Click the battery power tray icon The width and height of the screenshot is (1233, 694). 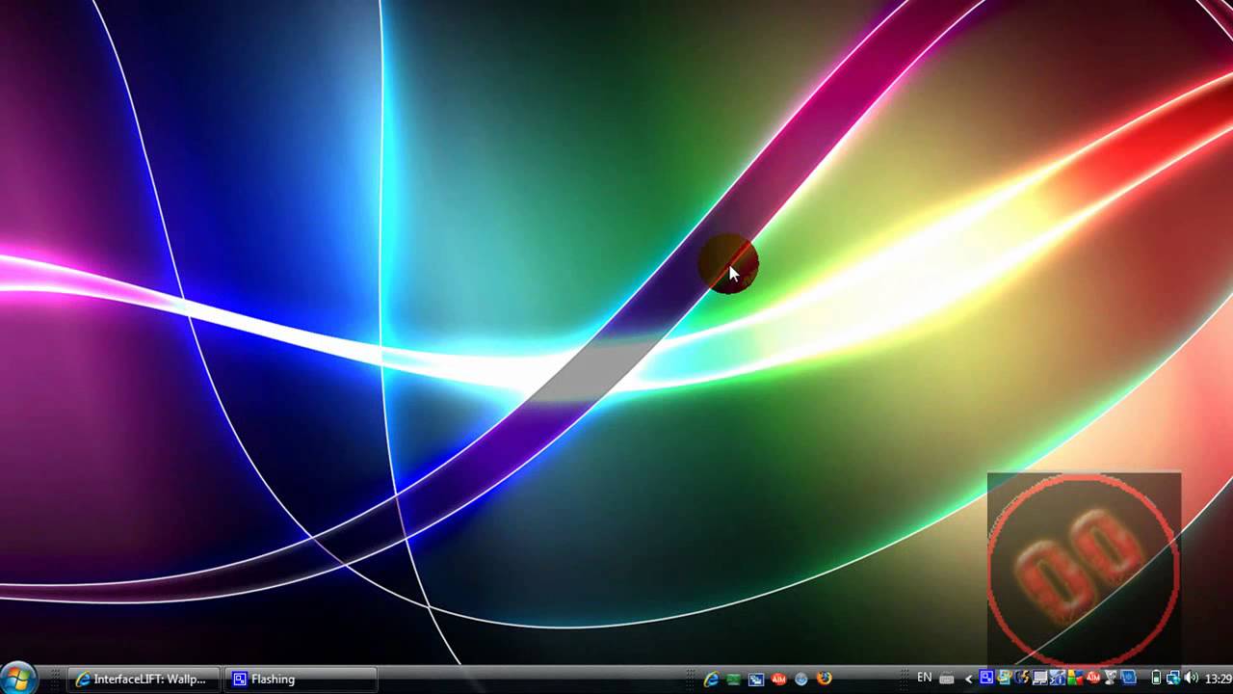(1156, 678)
